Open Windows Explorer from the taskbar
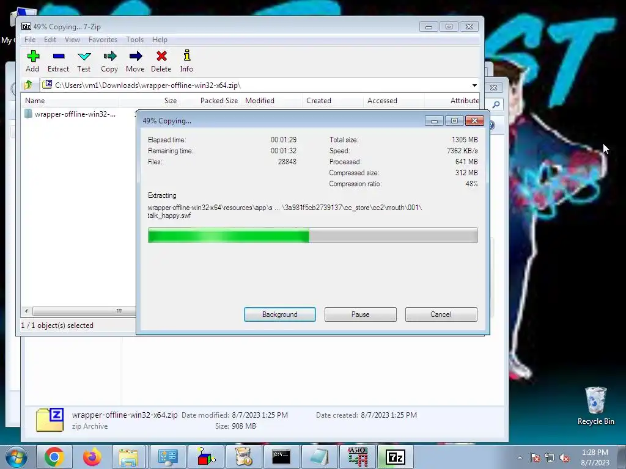The height and width of the screenshot is (469, 626). pyautogui.click(x=128, y=457)
